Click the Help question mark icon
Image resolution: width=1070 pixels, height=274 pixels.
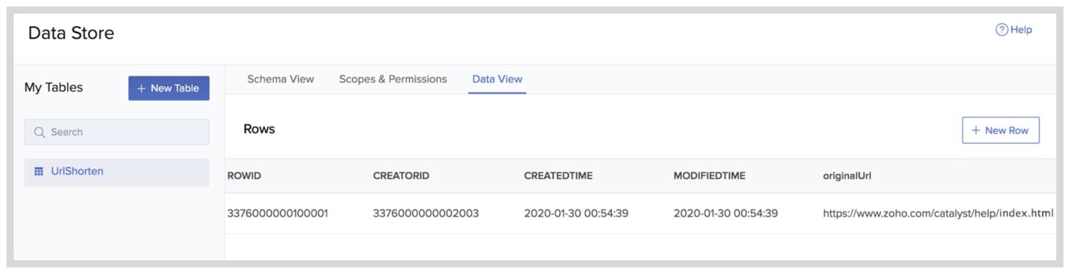point(1001,30)
